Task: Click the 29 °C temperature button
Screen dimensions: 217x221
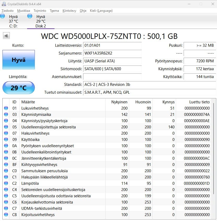Action: [19, 88]
